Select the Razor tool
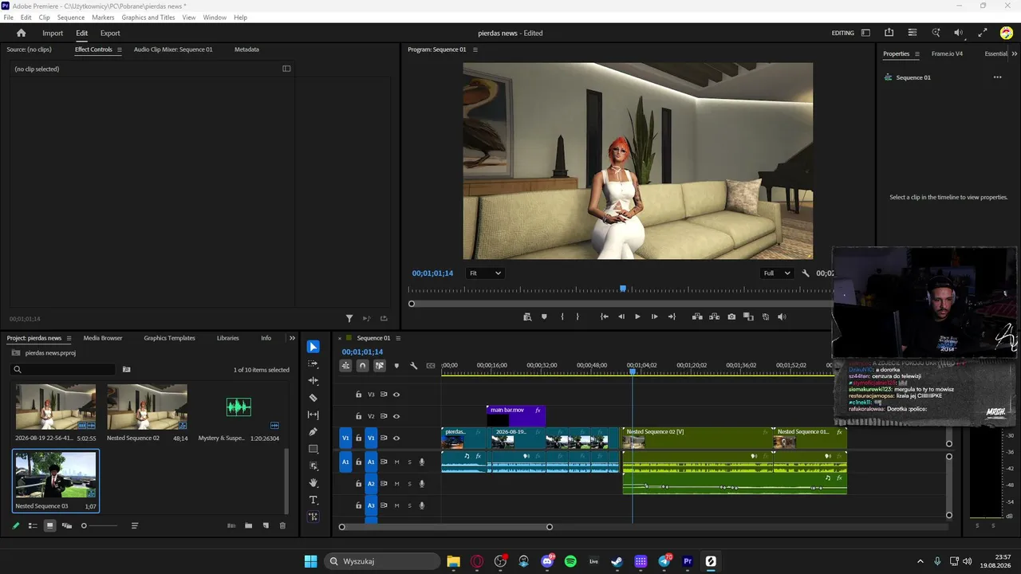 313,398
